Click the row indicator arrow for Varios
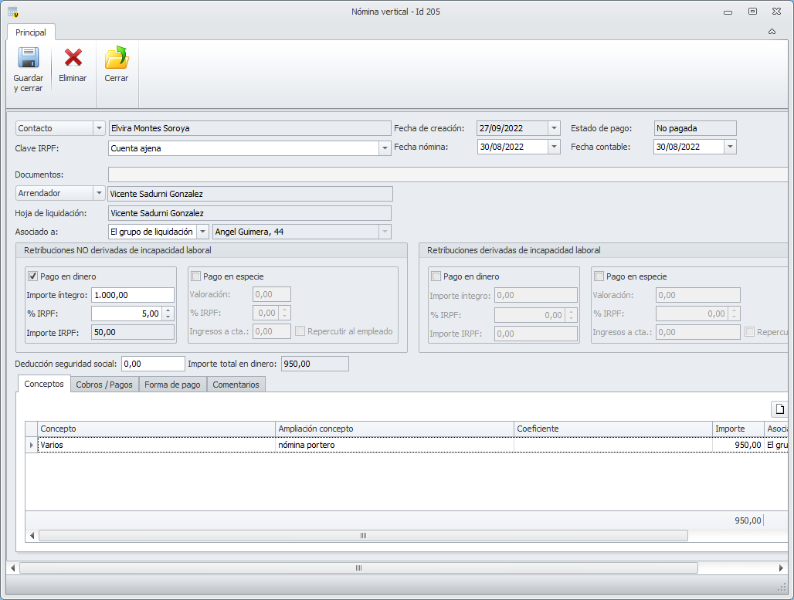This screenshot has width=794, height=600. point(32,445)
